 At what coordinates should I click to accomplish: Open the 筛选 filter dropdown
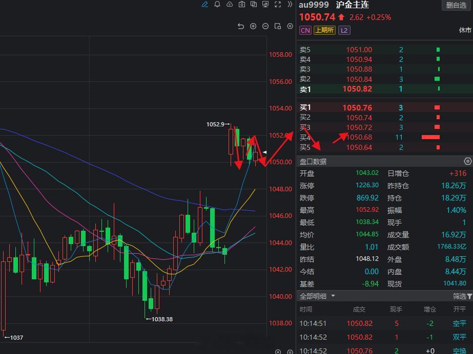point(460,296)
